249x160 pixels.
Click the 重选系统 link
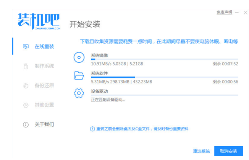(201, 151)
